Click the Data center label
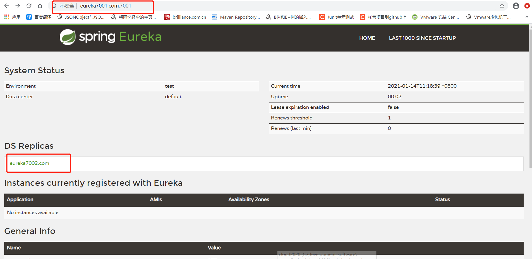 pos(20,97)
